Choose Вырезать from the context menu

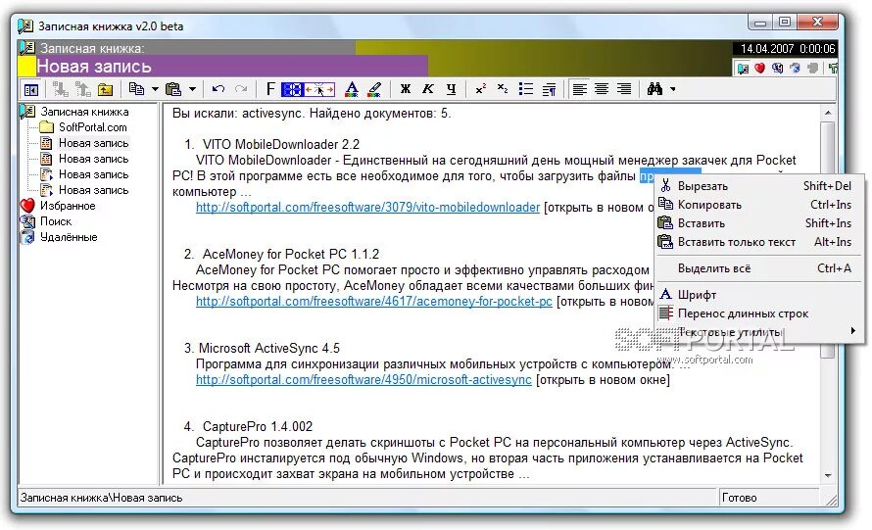point(759,186)
